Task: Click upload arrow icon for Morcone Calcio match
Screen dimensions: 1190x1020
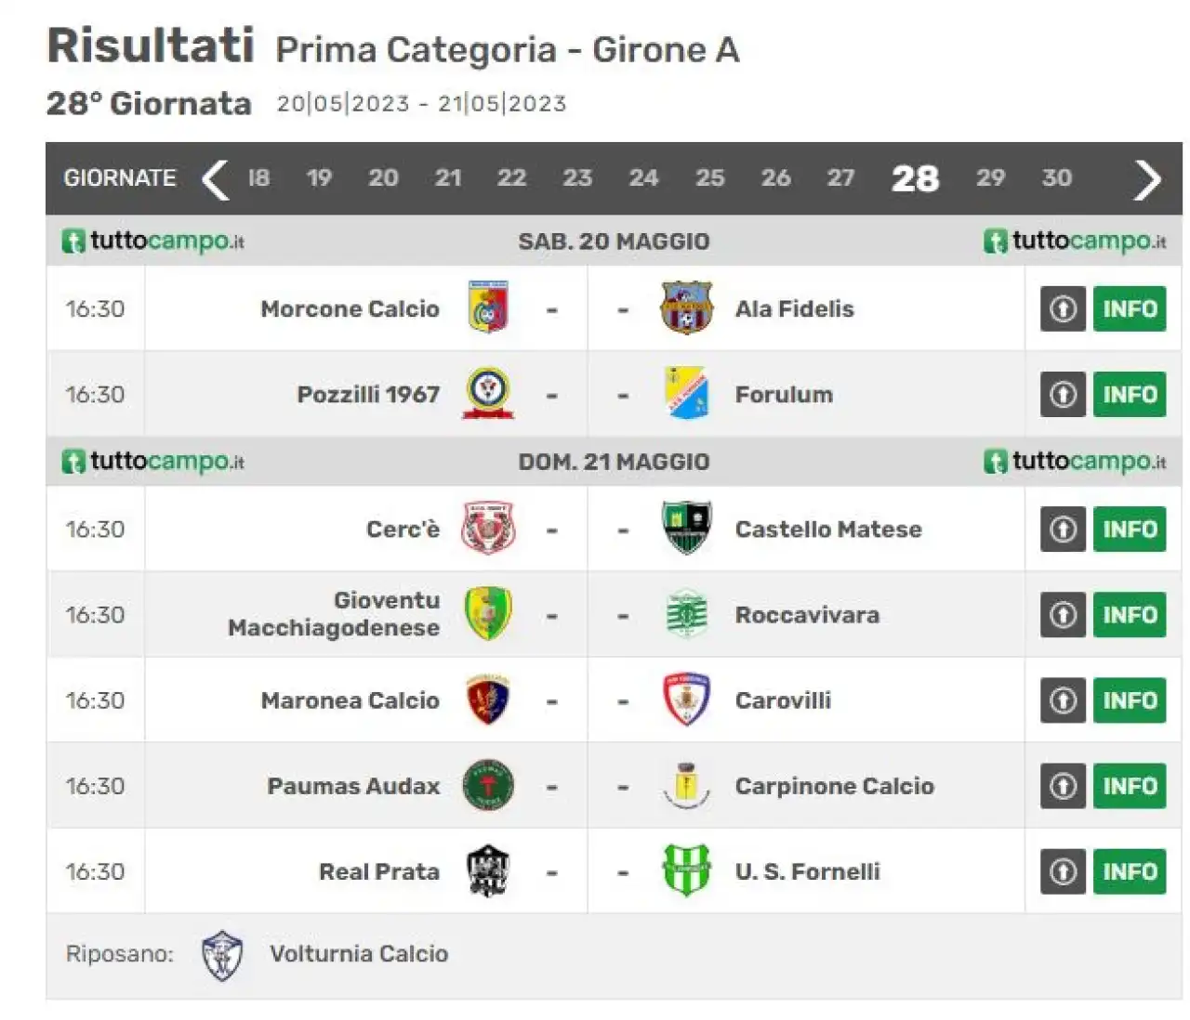Action: coord(1063,308)
